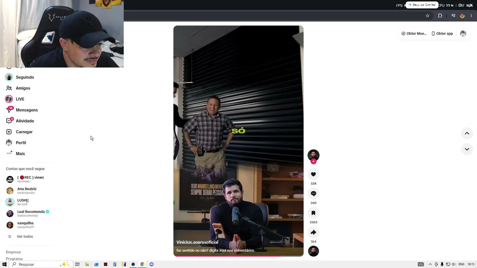This screenshot has width=477, height=268.
Task: Click the Peça ao Gemini button
Action: pyautogui.click(x=422, y=5)
